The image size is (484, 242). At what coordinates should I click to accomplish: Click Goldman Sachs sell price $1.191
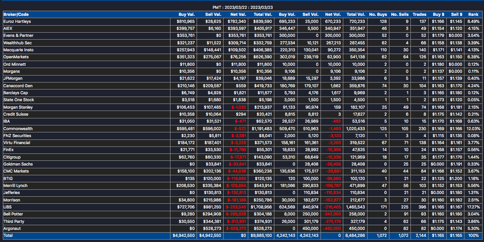[x=456, y=164]
